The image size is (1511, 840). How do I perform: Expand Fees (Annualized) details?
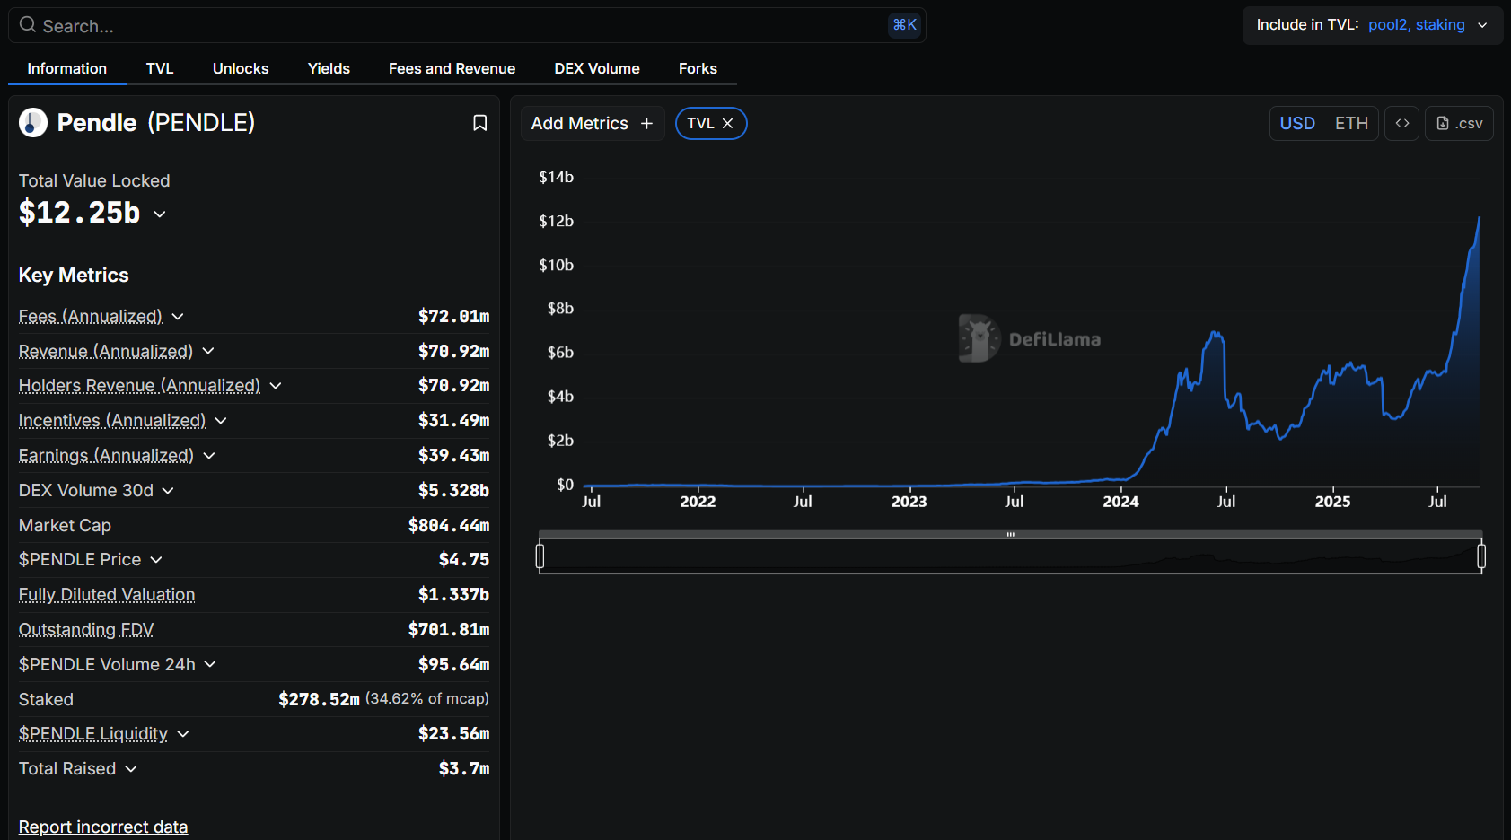pos(178,317)
